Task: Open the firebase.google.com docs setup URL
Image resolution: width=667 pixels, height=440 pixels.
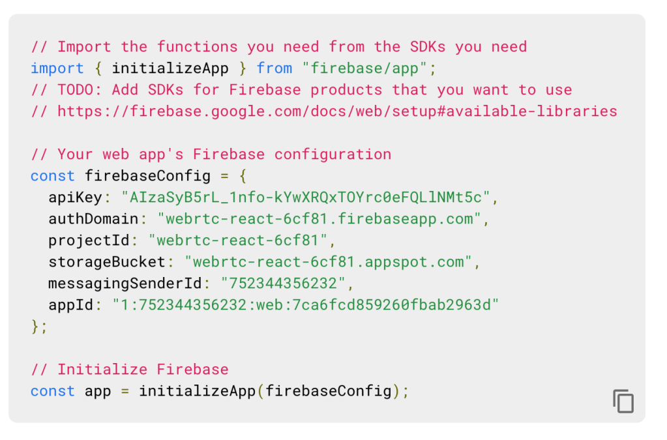Action: click(x=337, y=111)
